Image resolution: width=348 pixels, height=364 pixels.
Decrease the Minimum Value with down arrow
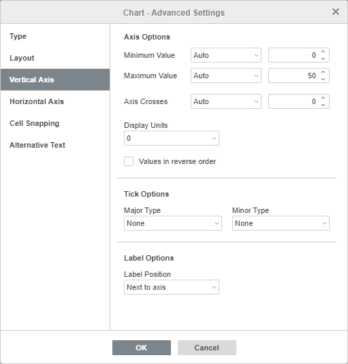pyautogui.click(x=323, y=59)
